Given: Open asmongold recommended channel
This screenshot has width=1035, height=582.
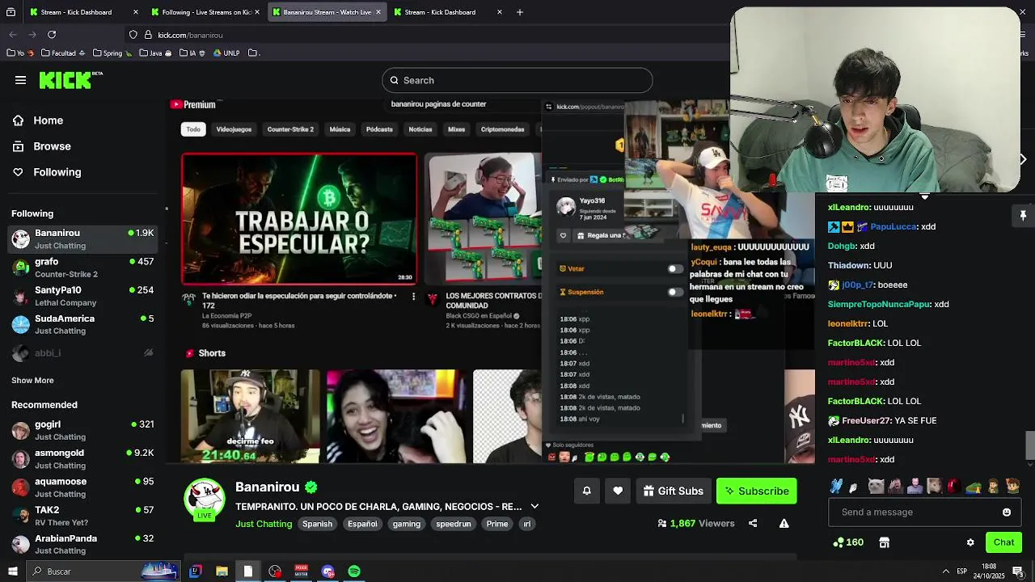Looking at the screenshot, I should (x=82, y=458).
